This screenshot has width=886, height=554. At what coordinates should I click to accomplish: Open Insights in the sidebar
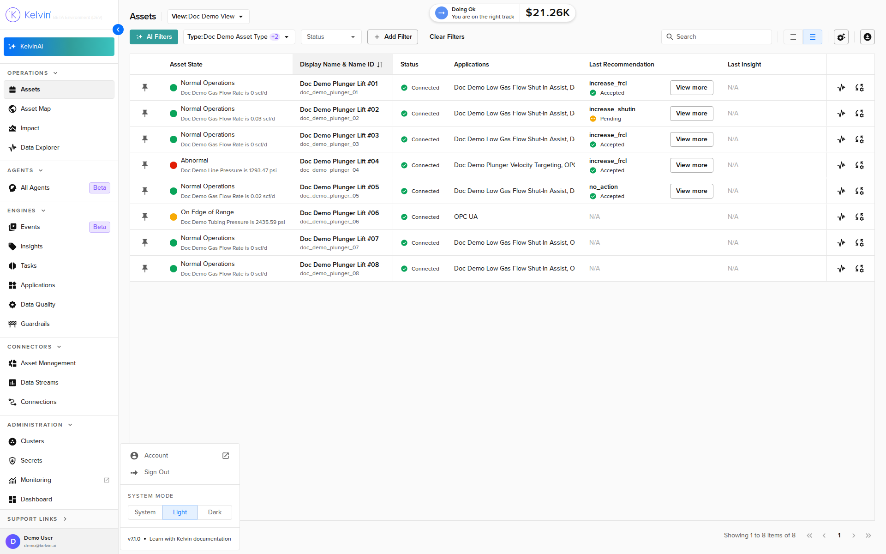pyautogui.click(x=59, y=247)
